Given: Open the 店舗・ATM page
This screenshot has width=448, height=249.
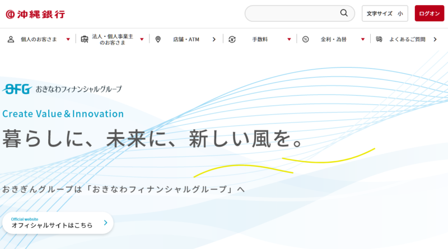Looking at the screenshot, I should 186,39.
